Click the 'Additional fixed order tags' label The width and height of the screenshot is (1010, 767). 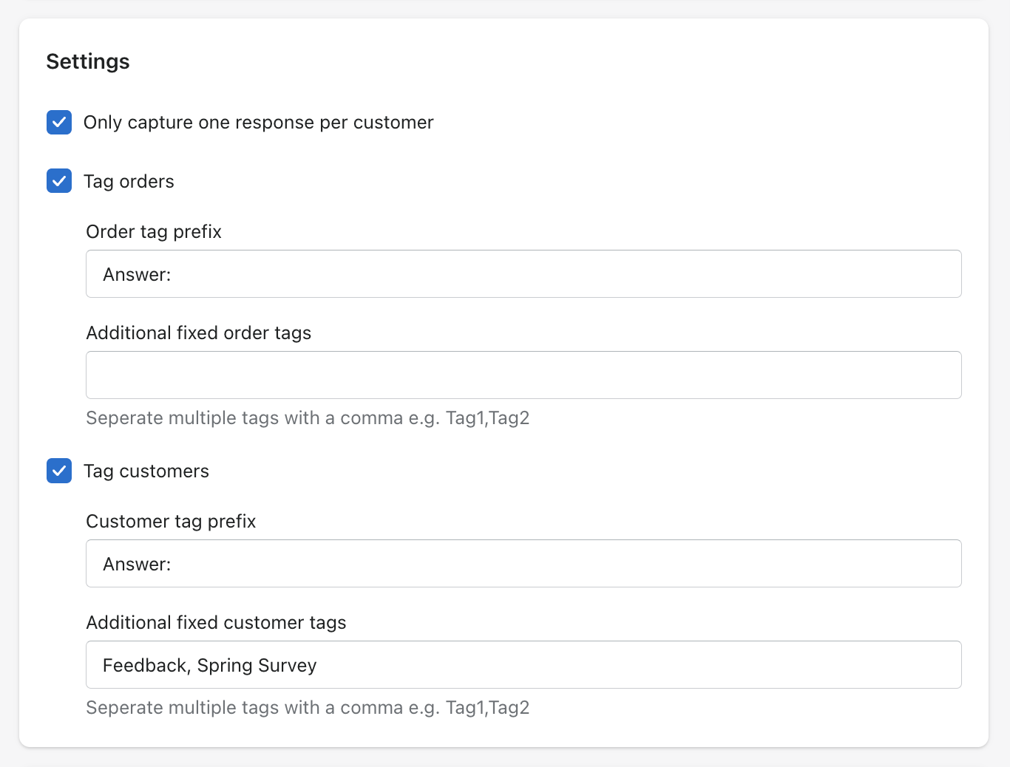[198, 333]
